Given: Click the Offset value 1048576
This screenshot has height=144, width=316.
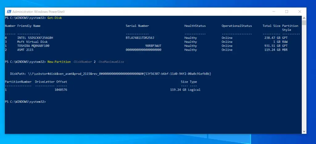Looking at the screenshot, I should (x=61, y=90).
